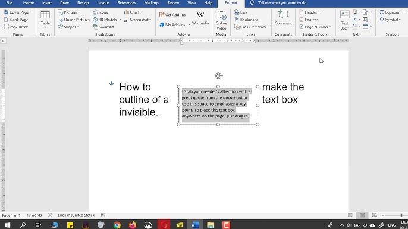Switch to Read Mode view
The height and width of the screenshot is (229, 408).
click(350, 215)
